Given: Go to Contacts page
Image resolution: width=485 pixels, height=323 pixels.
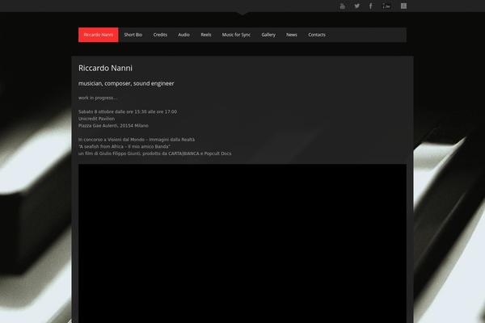Looking at the screenshot, I should pyautogui.click(x=317, y=35).
